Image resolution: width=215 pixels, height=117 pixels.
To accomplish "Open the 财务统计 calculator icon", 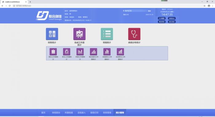I will [52, 34].
